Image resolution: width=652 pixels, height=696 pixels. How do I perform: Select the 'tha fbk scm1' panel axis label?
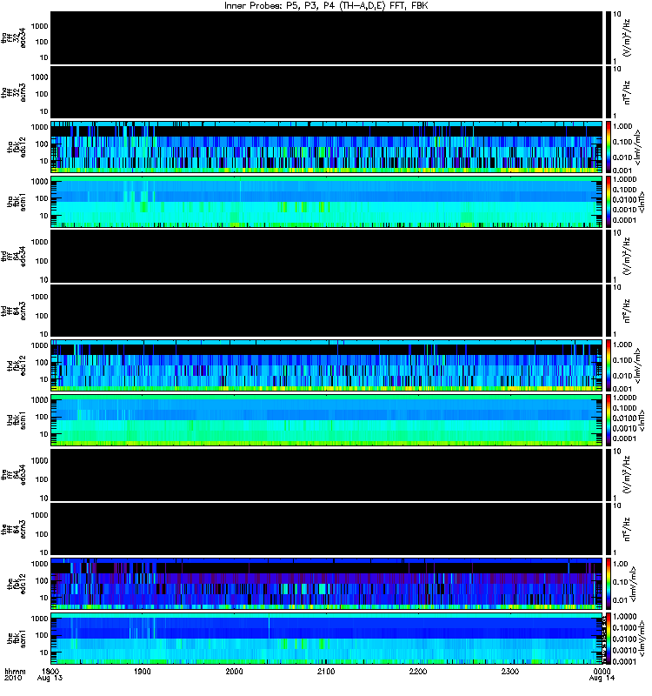pos(17,202)
